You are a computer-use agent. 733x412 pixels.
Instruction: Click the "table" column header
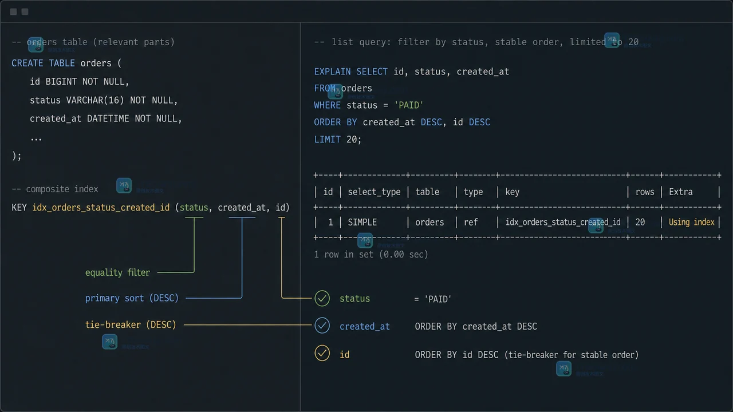427,192
